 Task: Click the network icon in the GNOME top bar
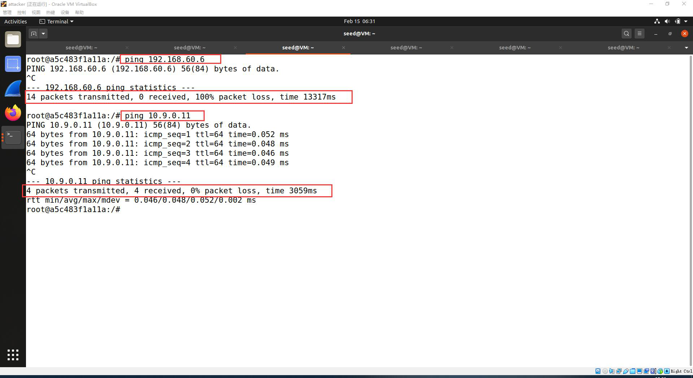[657, 21]
